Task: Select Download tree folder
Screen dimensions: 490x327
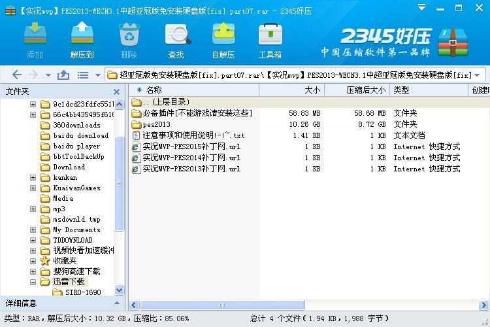Action: (x=69, y=167)
